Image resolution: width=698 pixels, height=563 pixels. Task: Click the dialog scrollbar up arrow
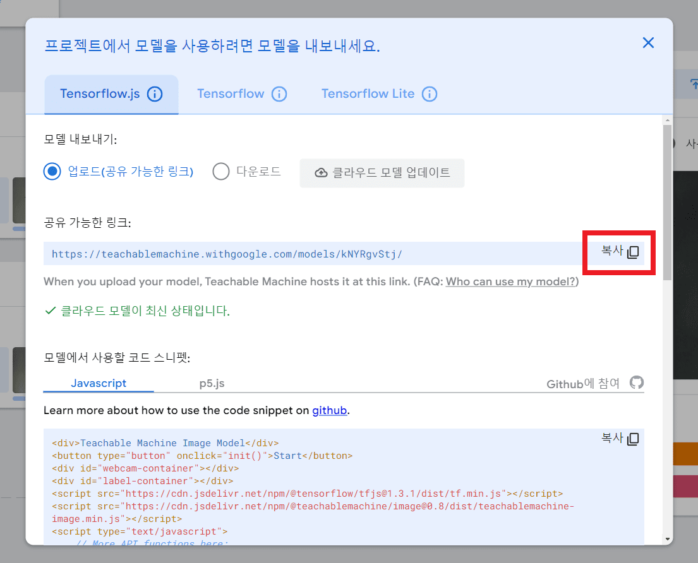(667, 120)
